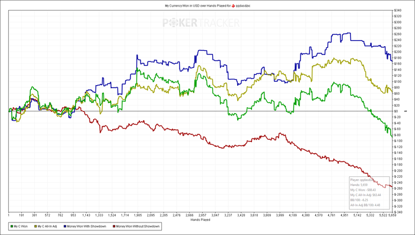
Task: Click the 1,905 tick on the x-axis
Action: coord(138,215)
